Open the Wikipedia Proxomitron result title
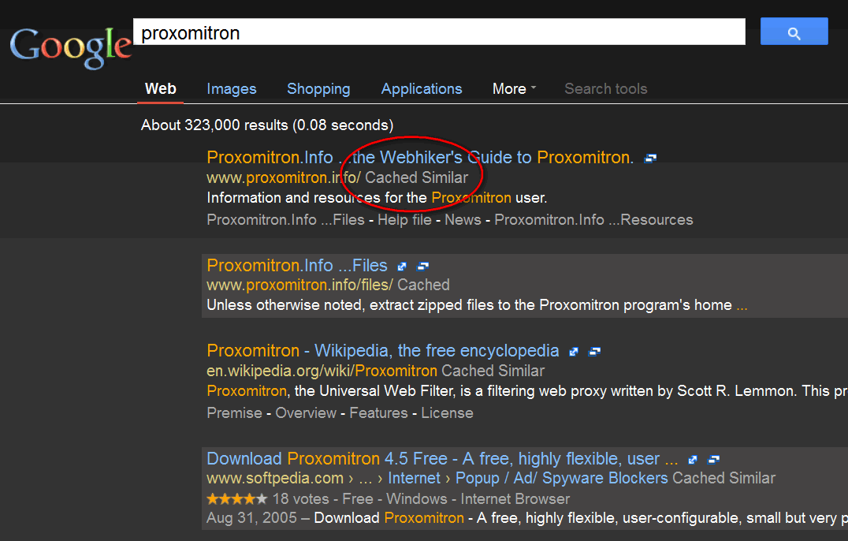This screenshot has width=848, height=541. pos(383,351)
